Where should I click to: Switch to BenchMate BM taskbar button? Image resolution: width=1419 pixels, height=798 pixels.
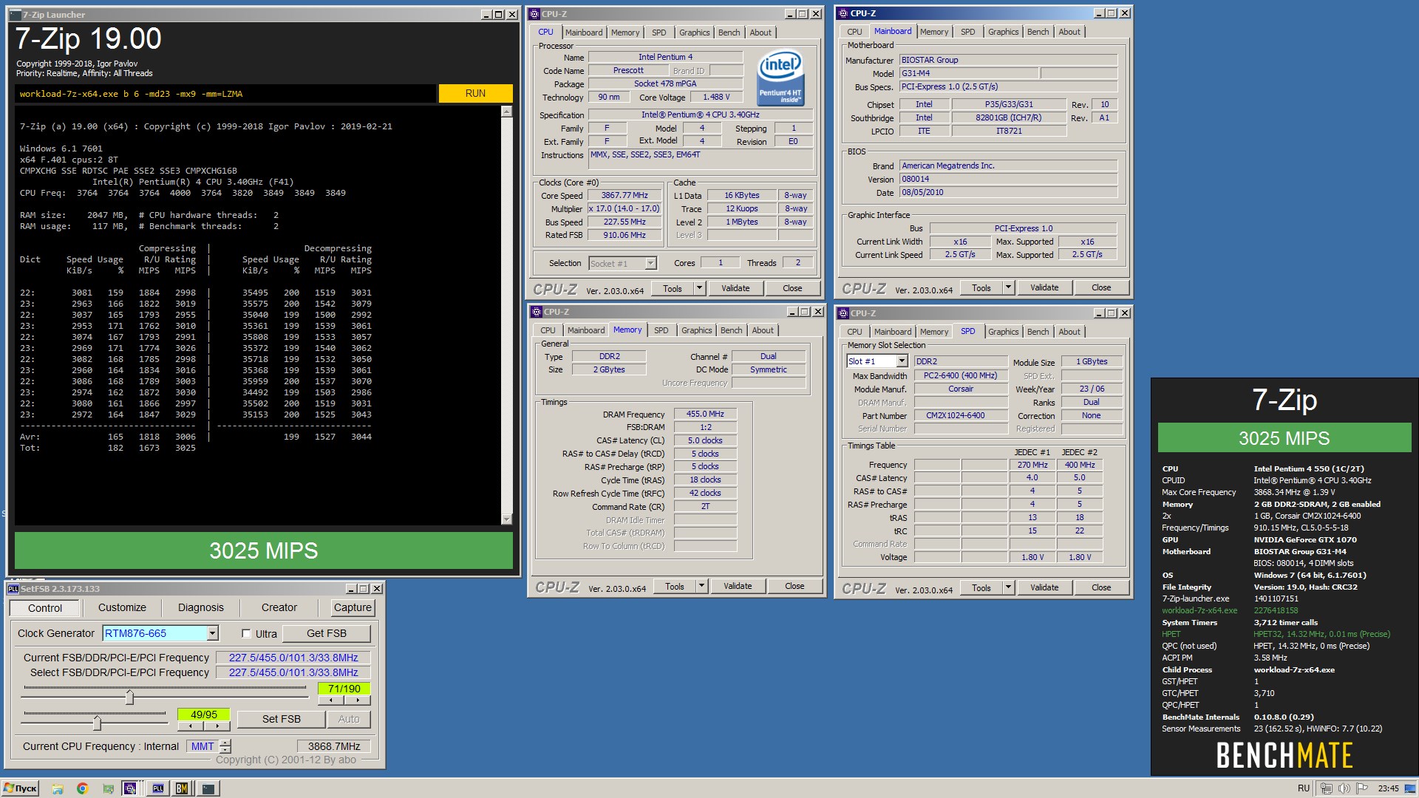(x=182, y=788)
